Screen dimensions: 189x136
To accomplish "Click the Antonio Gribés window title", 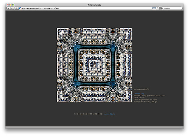I will tap(94, 5).
